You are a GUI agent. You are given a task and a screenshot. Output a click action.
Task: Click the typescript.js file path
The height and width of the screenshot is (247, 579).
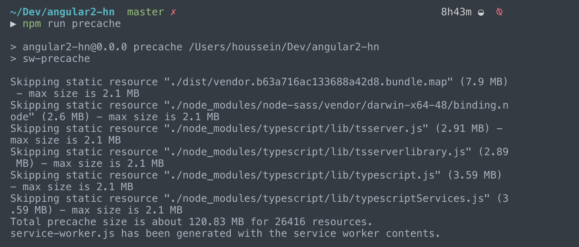(302, 175)
